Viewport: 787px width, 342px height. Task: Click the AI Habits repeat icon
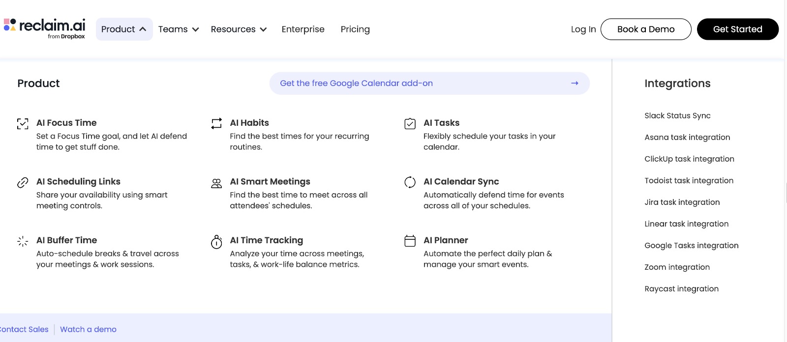pos(216,124)
